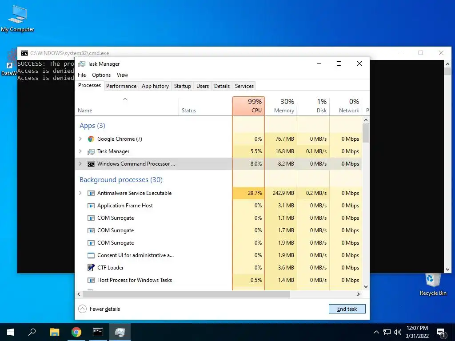Open the View menu
455x341 pixels.
click(122, 75)
